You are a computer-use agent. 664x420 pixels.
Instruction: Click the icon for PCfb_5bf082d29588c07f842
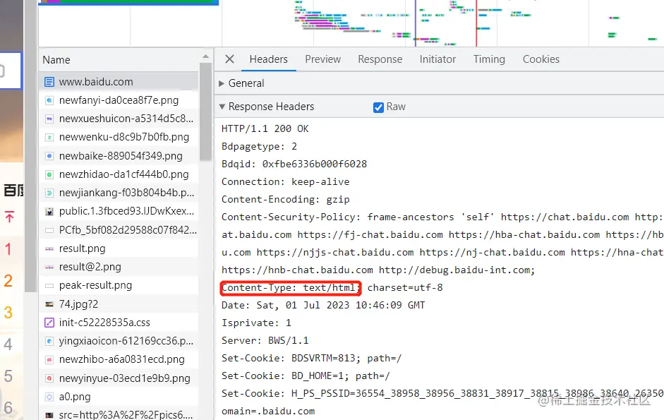pyautogui.click(x=49, y=230)
